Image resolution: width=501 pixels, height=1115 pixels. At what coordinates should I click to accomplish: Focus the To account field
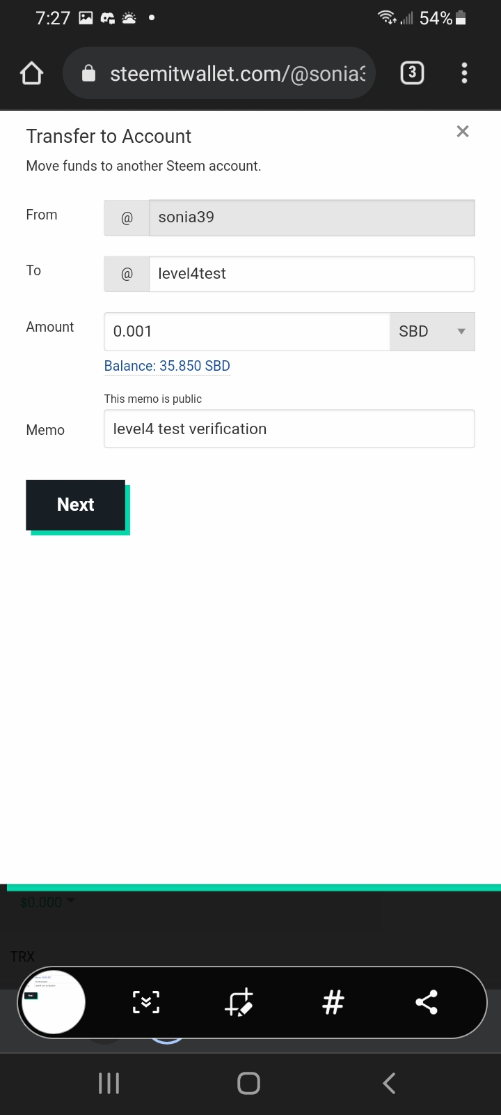click(311, 274)
